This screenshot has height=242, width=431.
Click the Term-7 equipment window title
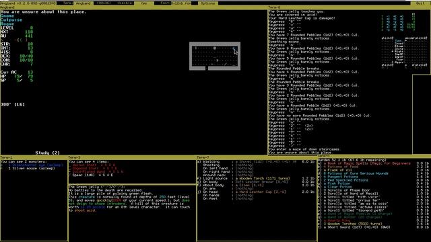(203, 157)
